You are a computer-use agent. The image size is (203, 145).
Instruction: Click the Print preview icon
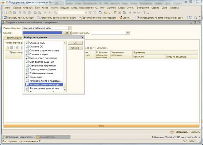click(x=39, y=13)
